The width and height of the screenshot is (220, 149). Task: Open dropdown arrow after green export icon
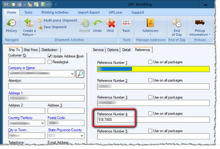[48, 5]
